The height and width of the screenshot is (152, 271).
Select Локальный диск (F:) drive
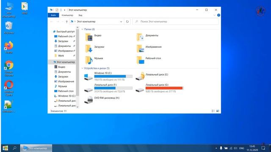pos(108,88)
